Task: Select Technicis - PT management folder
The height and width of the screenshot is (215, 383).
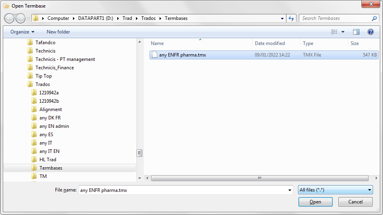Action: 65,59
